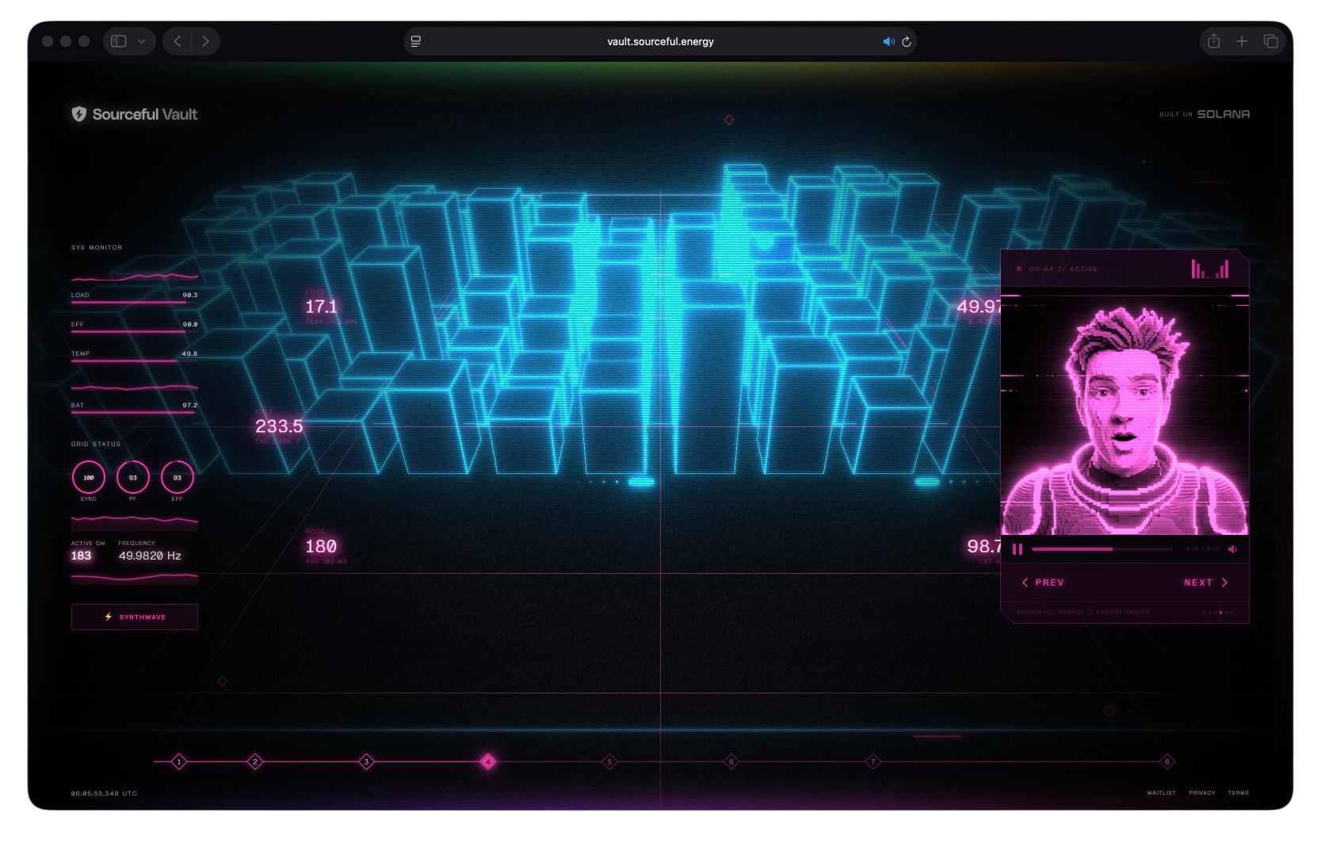Click the SYNC gauge in Grid Status
This screenshot has width=1321, height=844.
(90, 478)
